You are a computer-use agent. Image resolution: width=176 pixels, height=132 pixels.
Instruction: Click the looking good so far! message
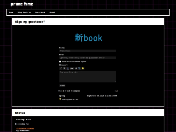(x=70, y=99)
